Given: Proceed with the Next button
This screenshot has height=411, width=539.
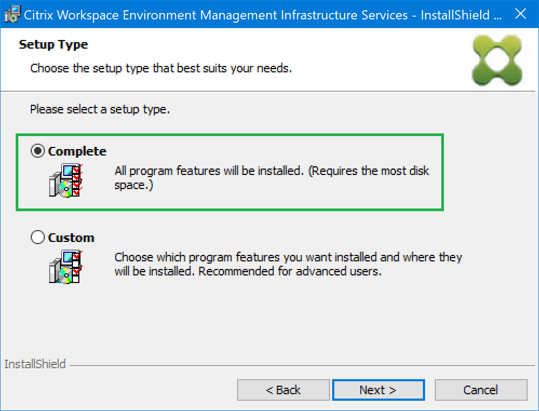Looking at the screenshot, I should click(x=378, y=390).
